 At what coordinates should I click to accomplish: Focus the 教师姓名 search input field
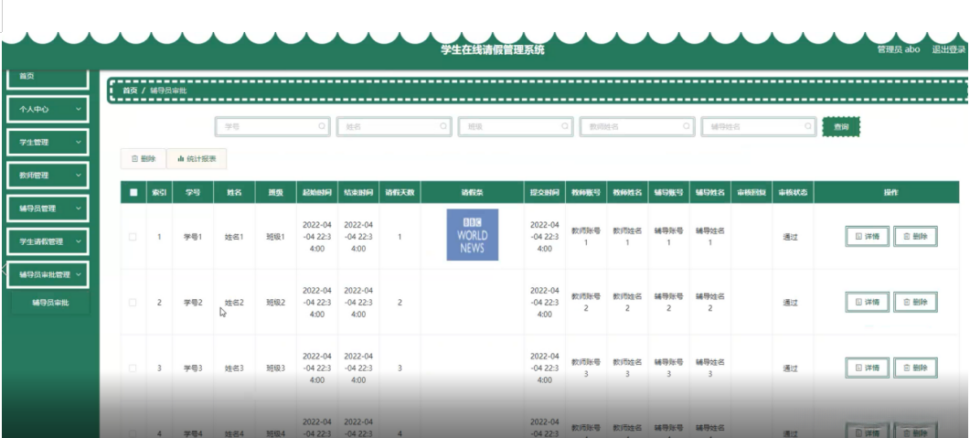pos(637,126)
